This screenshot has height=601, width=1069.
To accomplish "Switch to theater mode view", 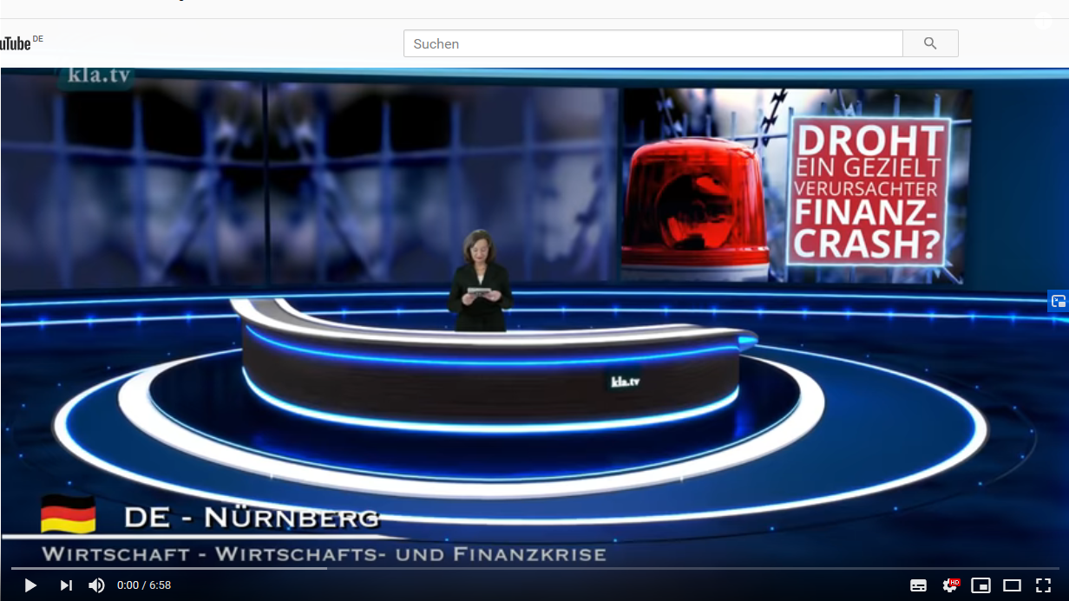I will tap(1012, 585).
